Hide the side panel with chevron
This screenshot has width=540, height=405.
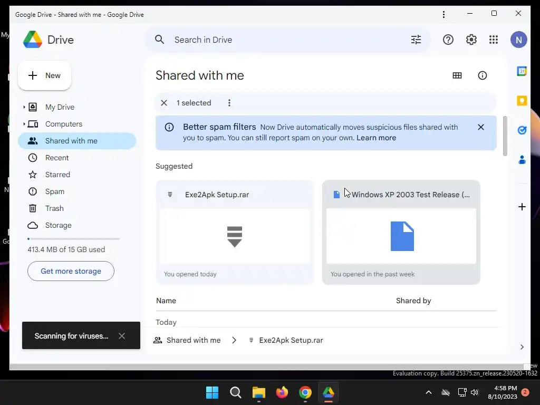tap(522, 347)
